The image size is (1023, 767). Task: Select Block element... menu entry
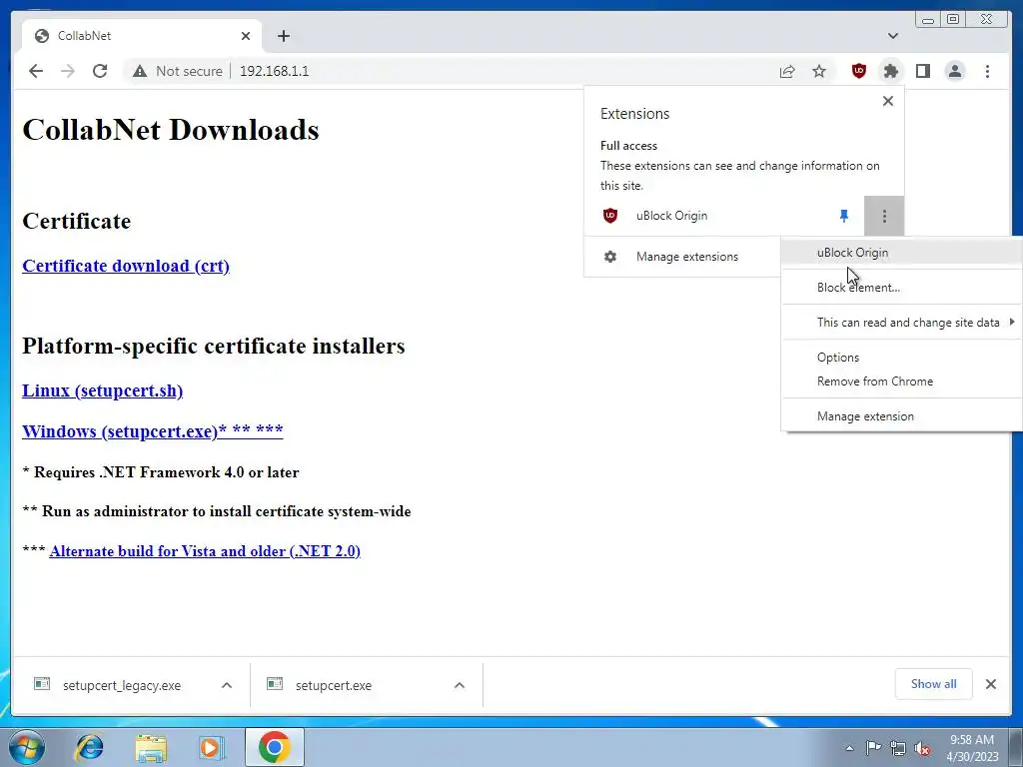pos(902,288)
